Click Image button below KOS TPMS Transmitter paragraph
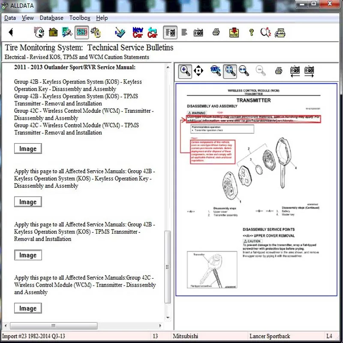Viewport: 343px width, 343px height. 28,255
